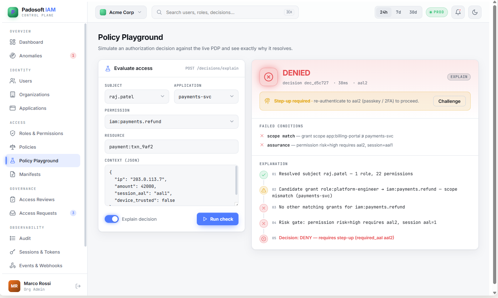Viewport: 498px width, 298px height.
Task: Click the Anomalies count badge
Action: tap(73, 56)
